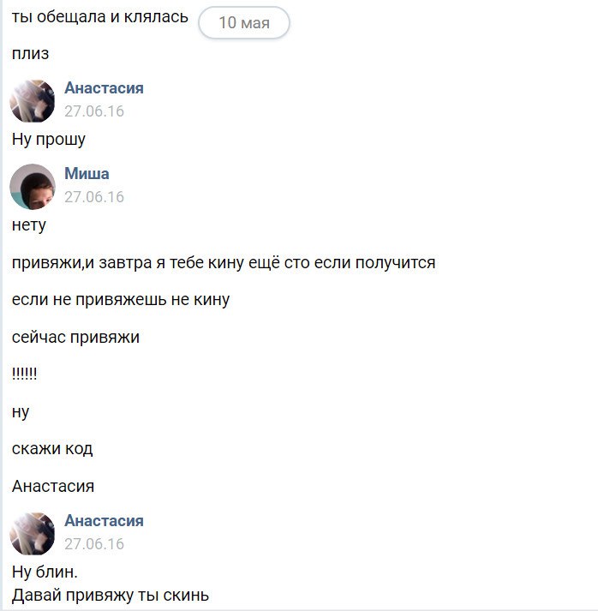The width and height of the screenshot is (598, 611).
Task: Select the message "ты обещала и клялась"
Action: pyautogui.click(x=100, y=17)
